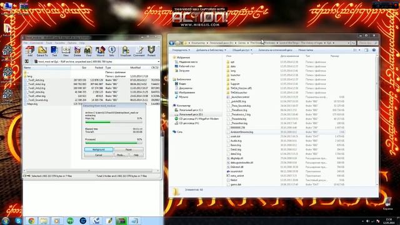Click the Pause button in extraction dialog
The image size is (400, 225).
click(129, 149)
